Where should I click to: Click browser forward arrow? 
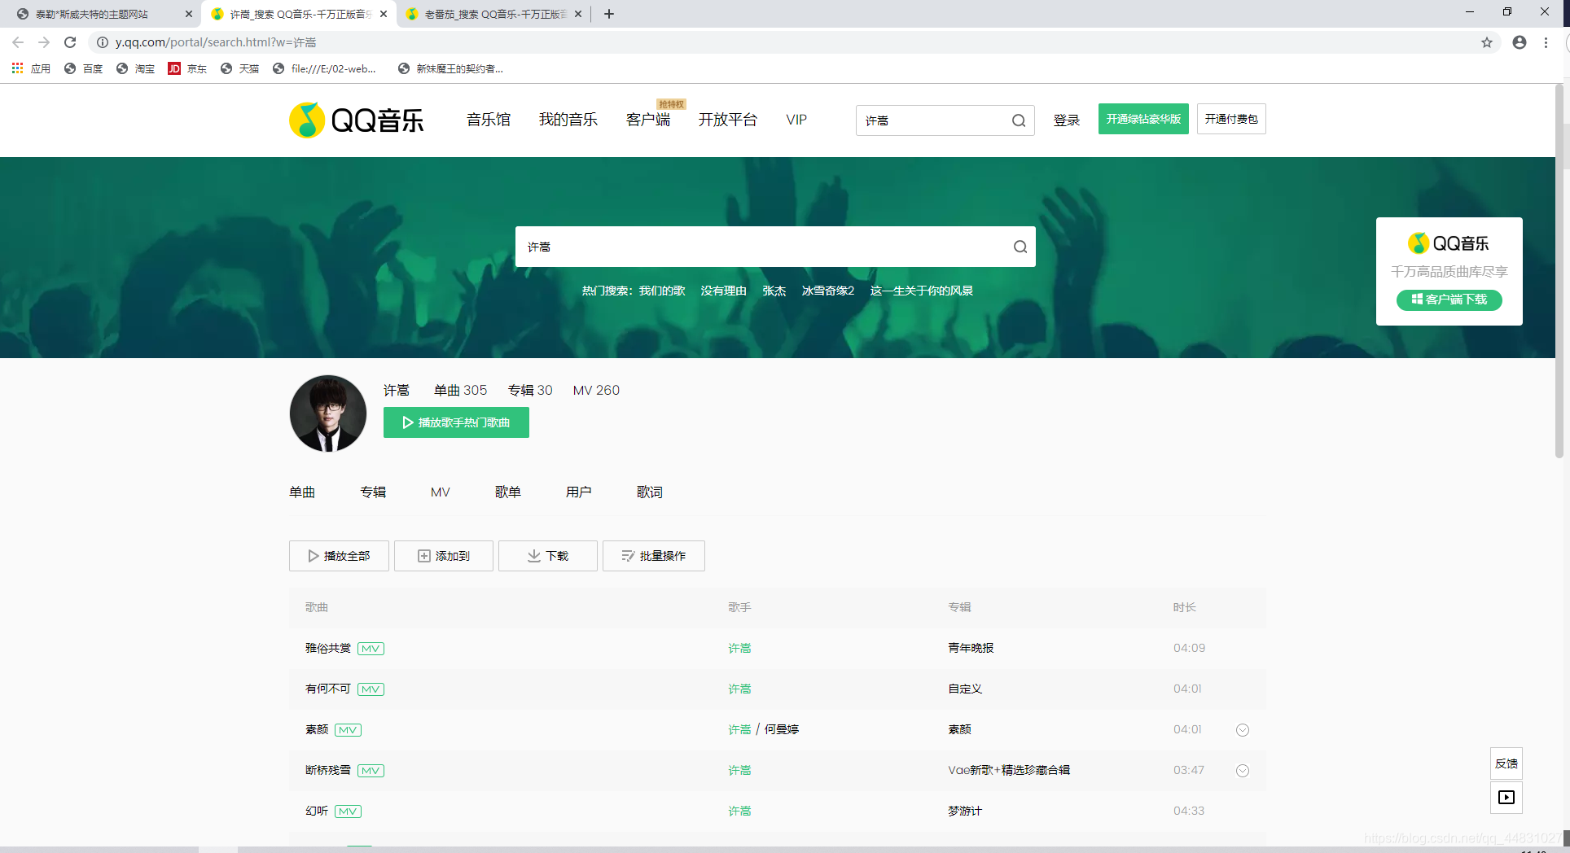[x=44, y=42]
